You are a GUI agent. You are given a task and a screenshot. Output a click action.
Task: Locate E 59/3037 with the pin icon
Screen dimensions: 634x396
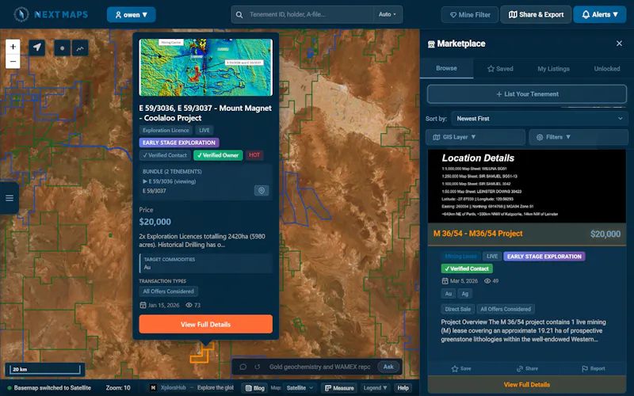coord(262,190)
